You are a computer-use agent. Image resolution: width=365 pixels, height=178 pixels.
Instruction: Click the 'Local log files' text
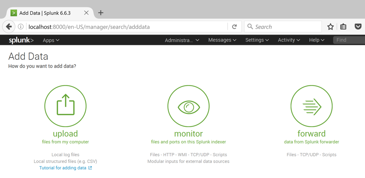pos(65,155)
